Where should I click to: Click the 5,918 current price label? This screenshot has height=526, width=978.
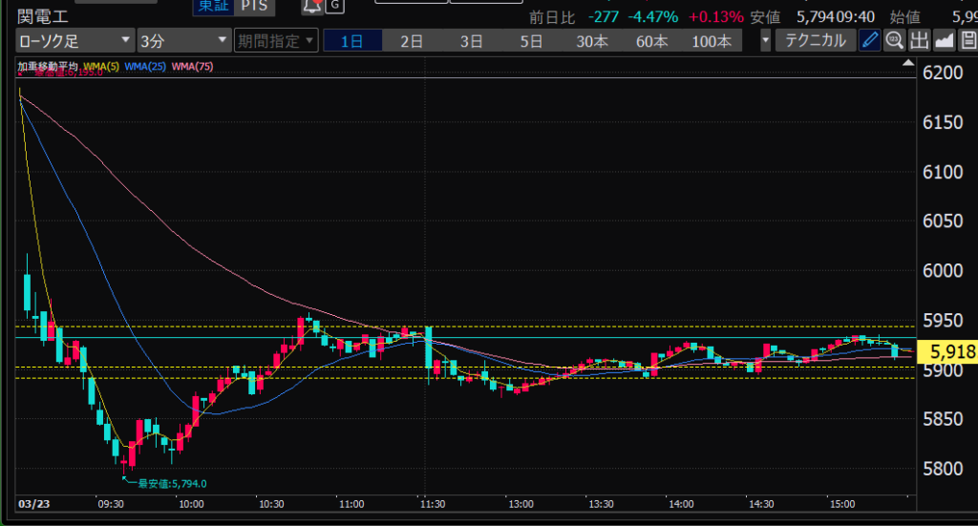(949, 352)
